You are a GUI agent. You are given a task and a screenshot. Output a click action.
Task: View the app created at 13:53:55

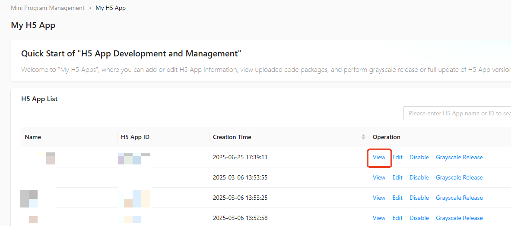[x=379, y=177]
